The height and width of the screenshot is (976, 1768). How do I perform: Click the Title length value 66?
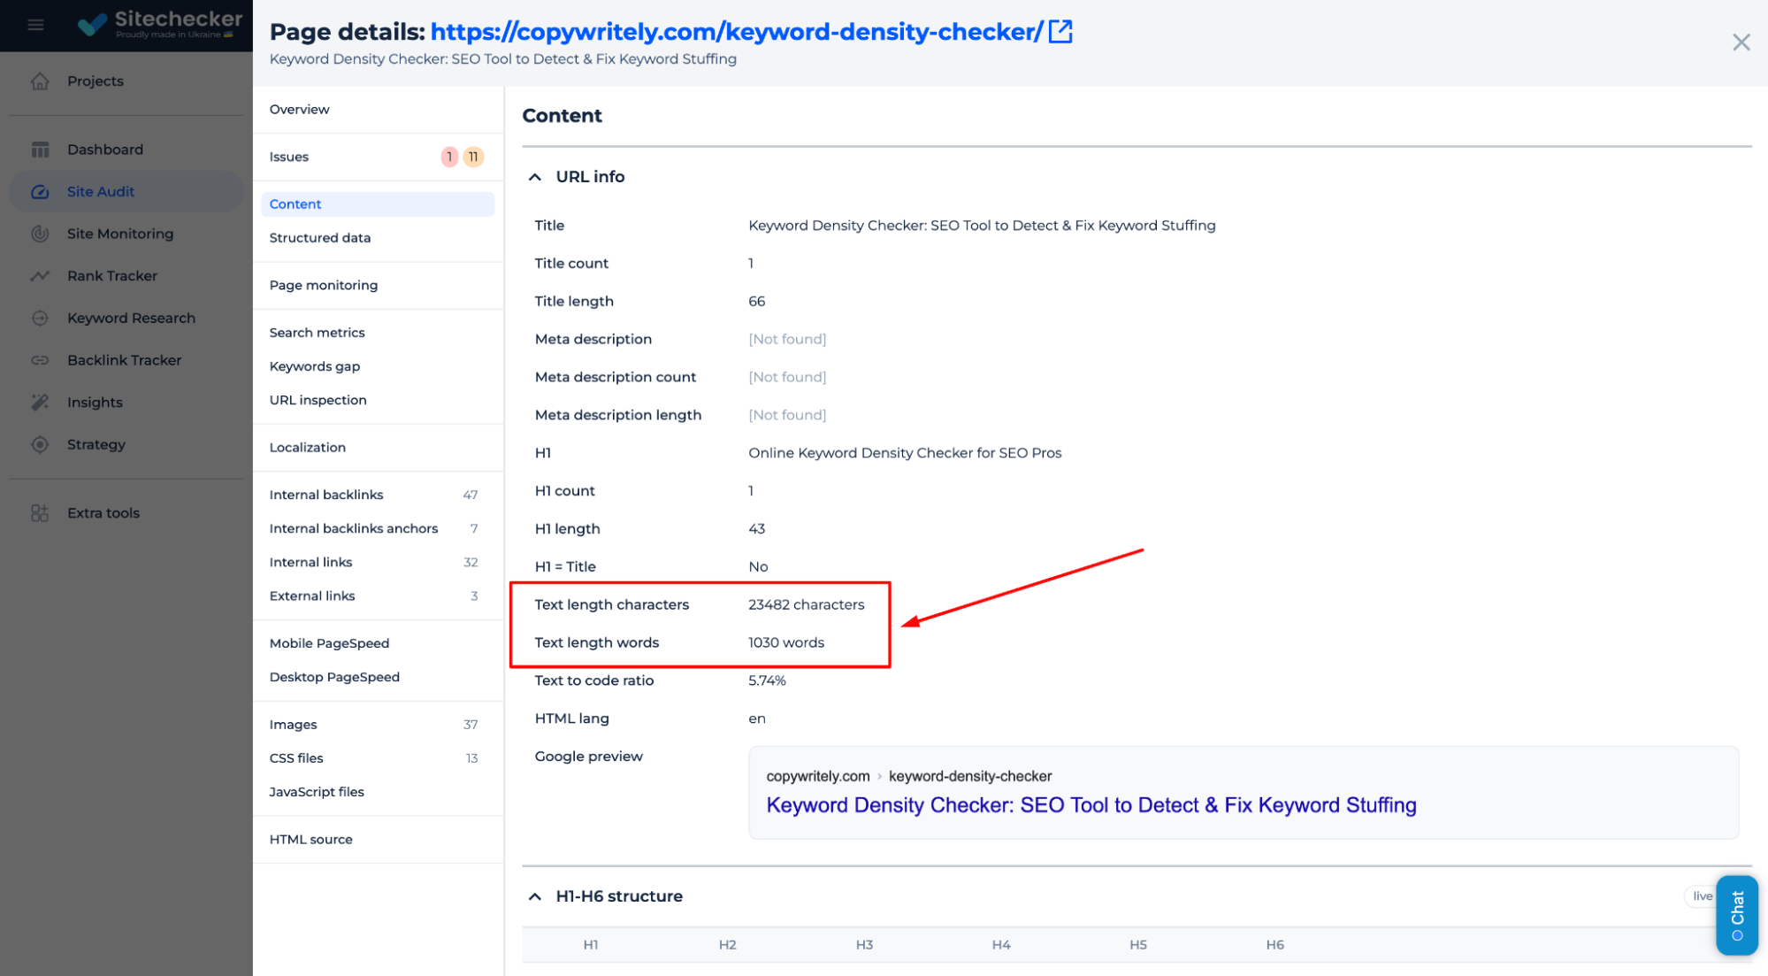[x=756, y=301]
